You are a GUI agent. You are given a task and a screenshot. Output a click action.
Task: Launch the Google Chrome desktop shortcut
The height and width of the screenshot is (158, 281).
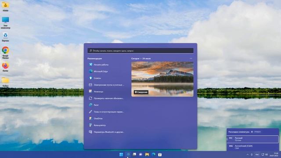[x=5, y=53]
